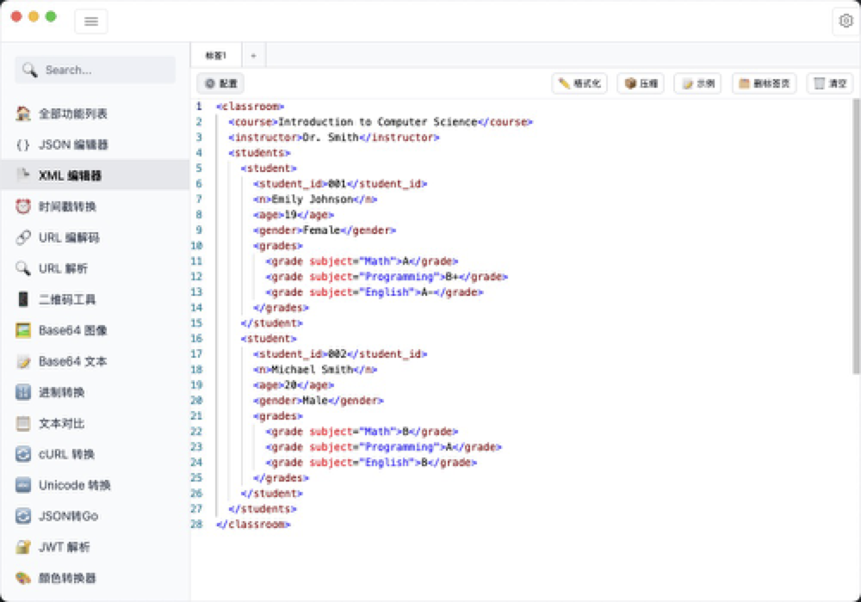Format the XML with 格式化
The height and width of the screenshot is (602, 861).
[579, 83]
